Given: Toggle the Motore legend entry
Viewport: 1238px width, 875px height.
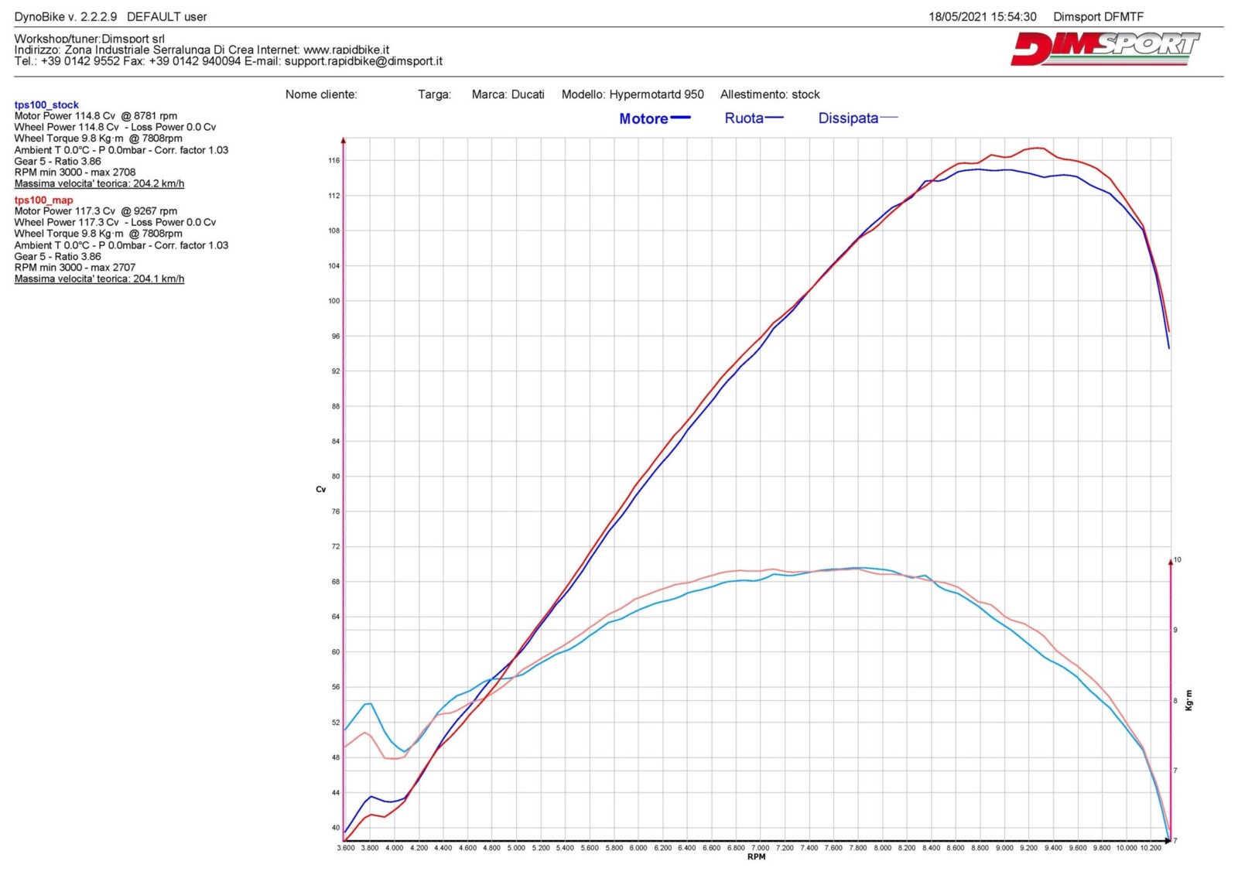Looking at the screenshot, I should click(x=654, y=118).
